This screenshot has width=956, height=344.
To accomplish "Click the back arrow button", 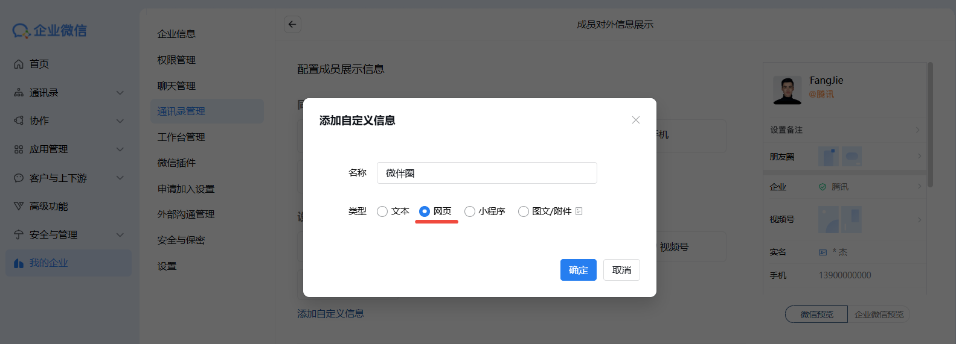I will (292, 24).
